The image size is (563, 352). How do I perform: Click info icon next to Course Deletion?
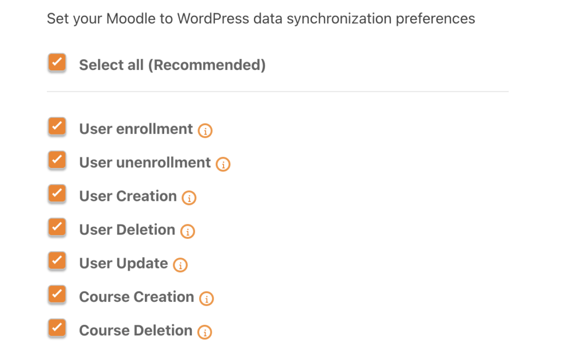205,332
